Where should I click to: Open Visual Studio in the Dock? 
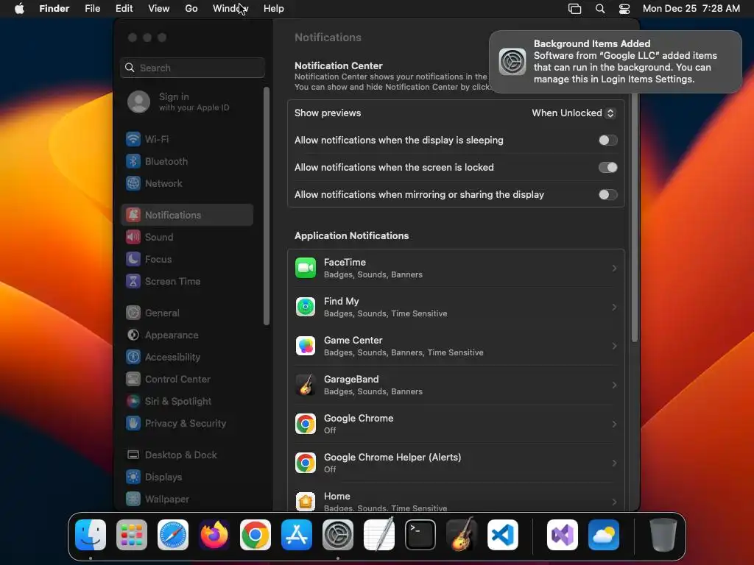pyautogui.click(x=563, y=535)
